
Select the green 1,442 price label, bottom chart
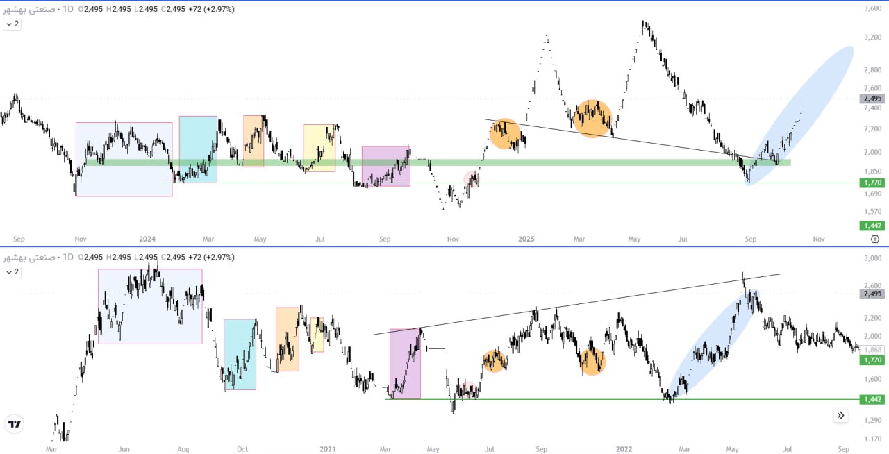(x=873, y=399)
